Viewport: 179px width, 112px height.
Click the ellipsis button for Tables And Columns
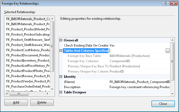168,51
